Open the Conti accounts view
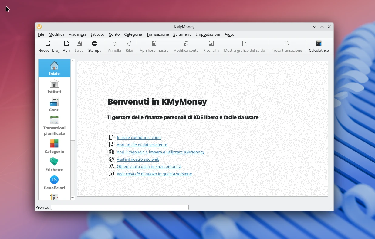Screen dimensions: 375x239 [54, 105]
